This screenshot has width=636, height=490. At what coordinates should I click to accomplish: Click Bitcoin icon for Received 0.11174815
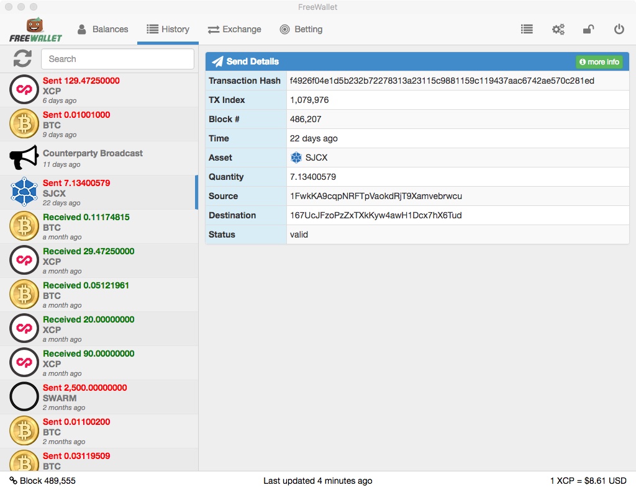(x=24, y=226)
